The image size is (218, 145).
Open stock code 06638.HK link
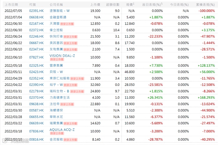pyautogui.click(x=36, y=17)
